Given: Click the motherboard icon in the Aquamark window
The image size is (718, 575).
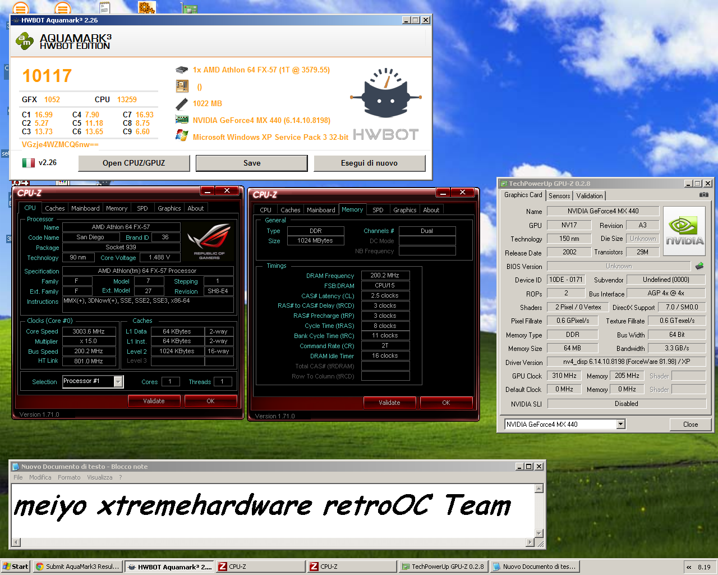Looking at the screenshot, I should pos(182,86).
